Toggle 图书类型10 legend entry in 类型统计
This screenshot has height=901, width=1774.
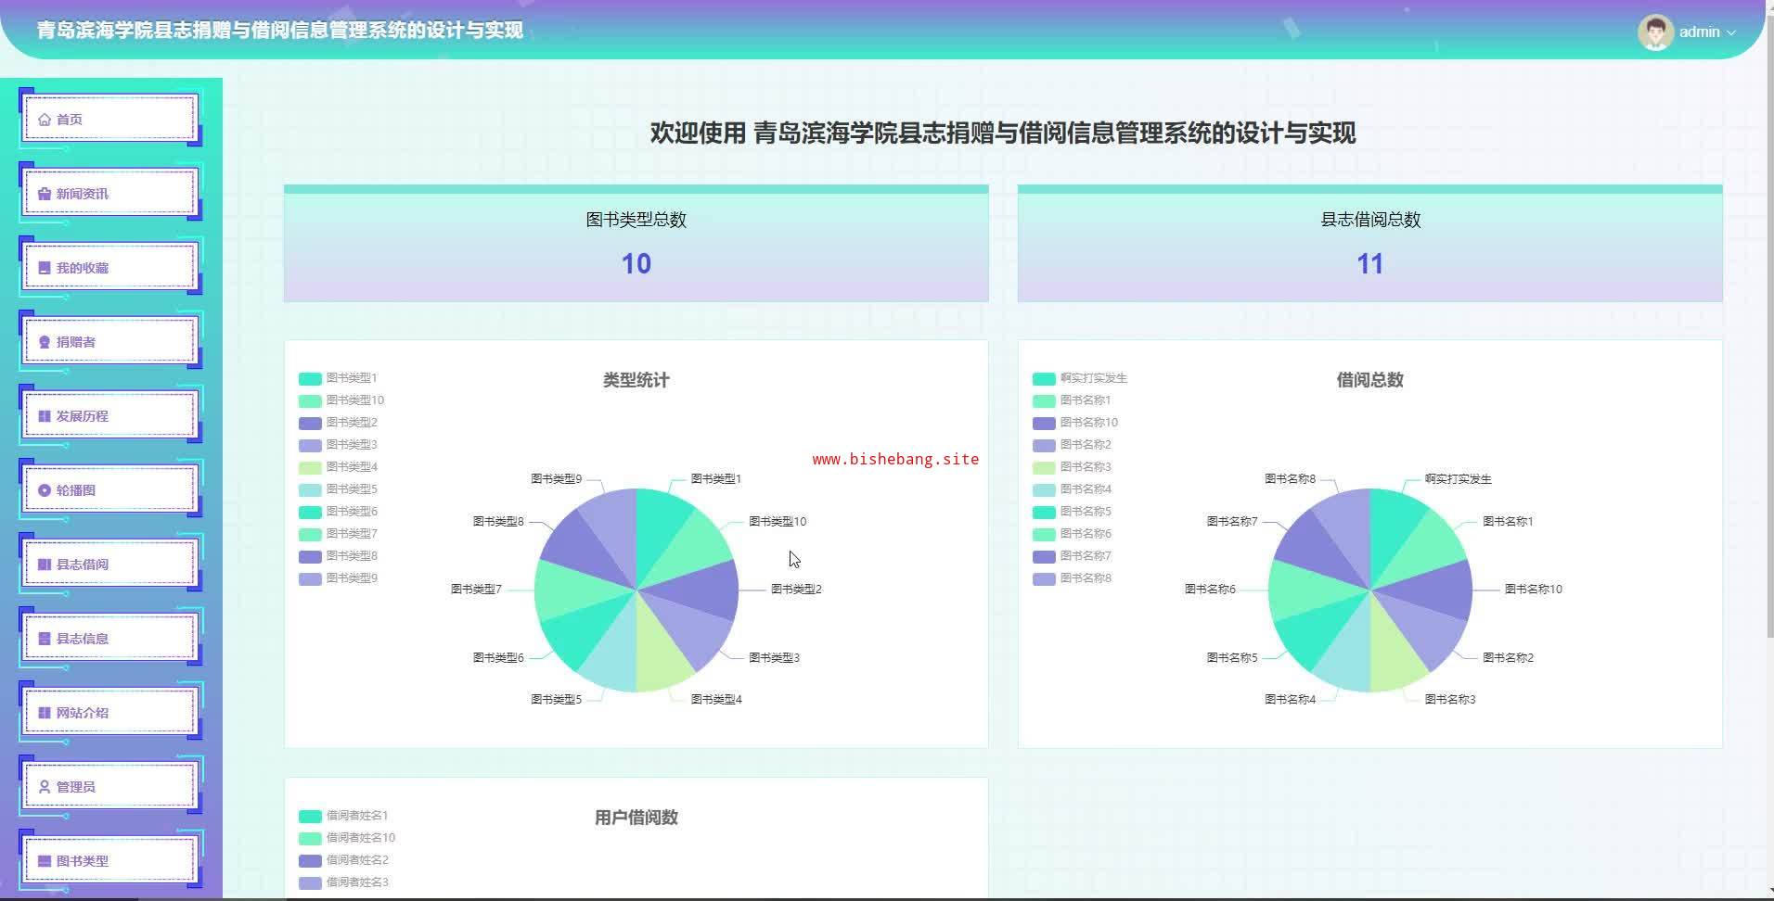click(341, 400)
